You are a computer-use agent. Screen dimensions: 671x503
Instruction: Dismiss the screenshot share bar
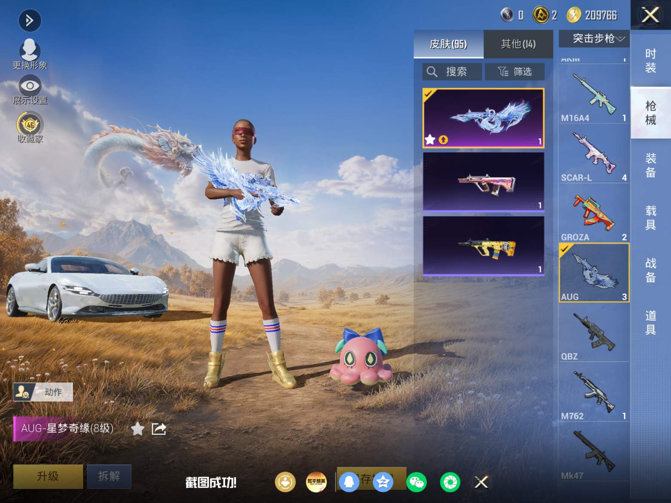(481, 482)
